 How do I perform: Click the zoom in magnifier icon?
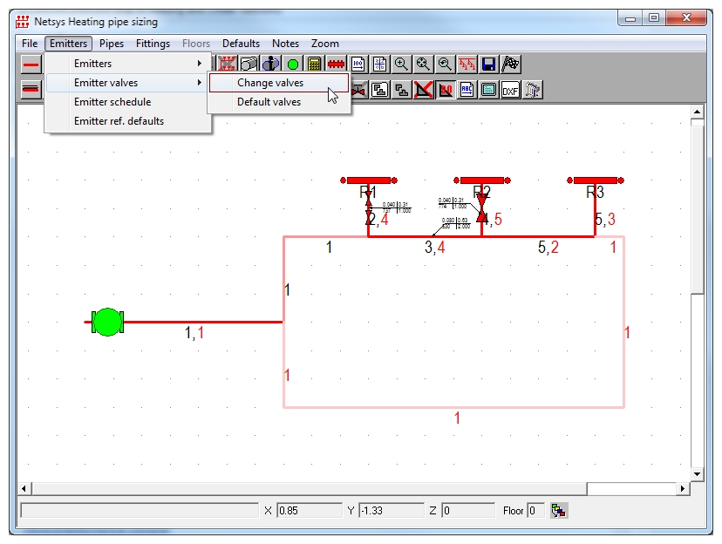tap(401, 64)
